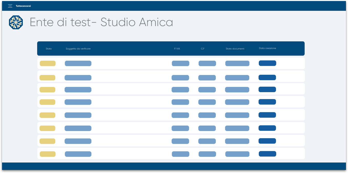Click the C.F column header

tap(203, 49)
